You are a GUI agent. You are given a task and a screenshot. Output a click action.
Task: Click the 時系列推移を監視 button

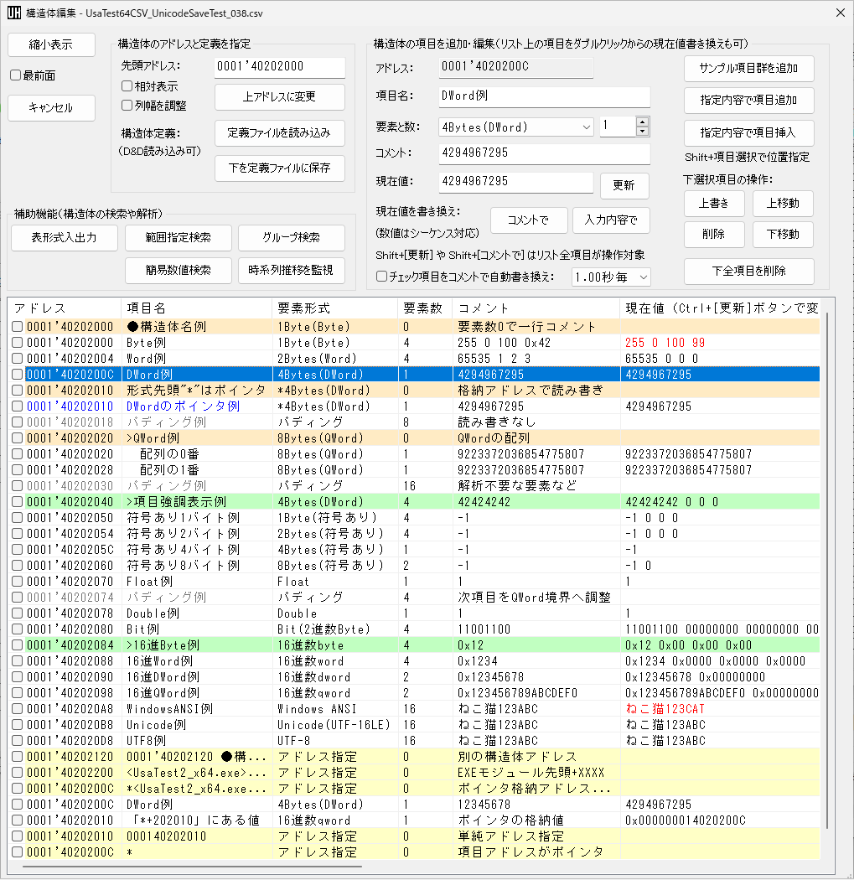coord(291,271)
